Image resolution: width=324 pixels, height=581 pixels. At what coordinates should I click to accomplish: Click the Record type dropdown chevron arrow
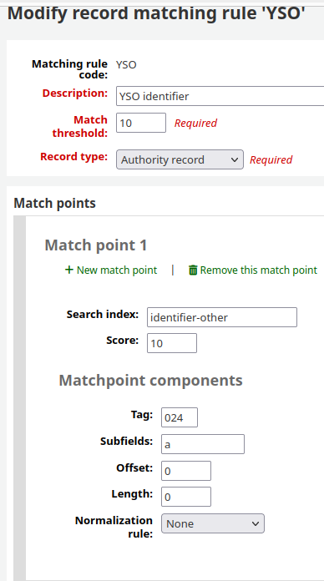(x=234, y=159)
